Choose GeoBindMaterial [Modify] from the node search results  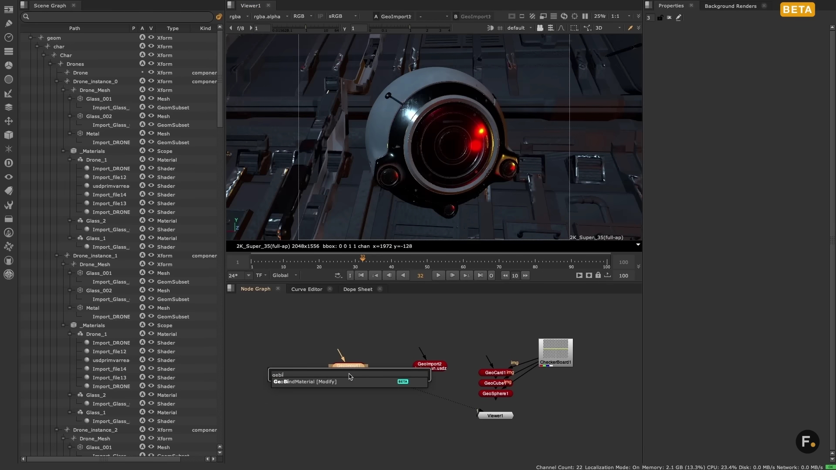(349, 382)
